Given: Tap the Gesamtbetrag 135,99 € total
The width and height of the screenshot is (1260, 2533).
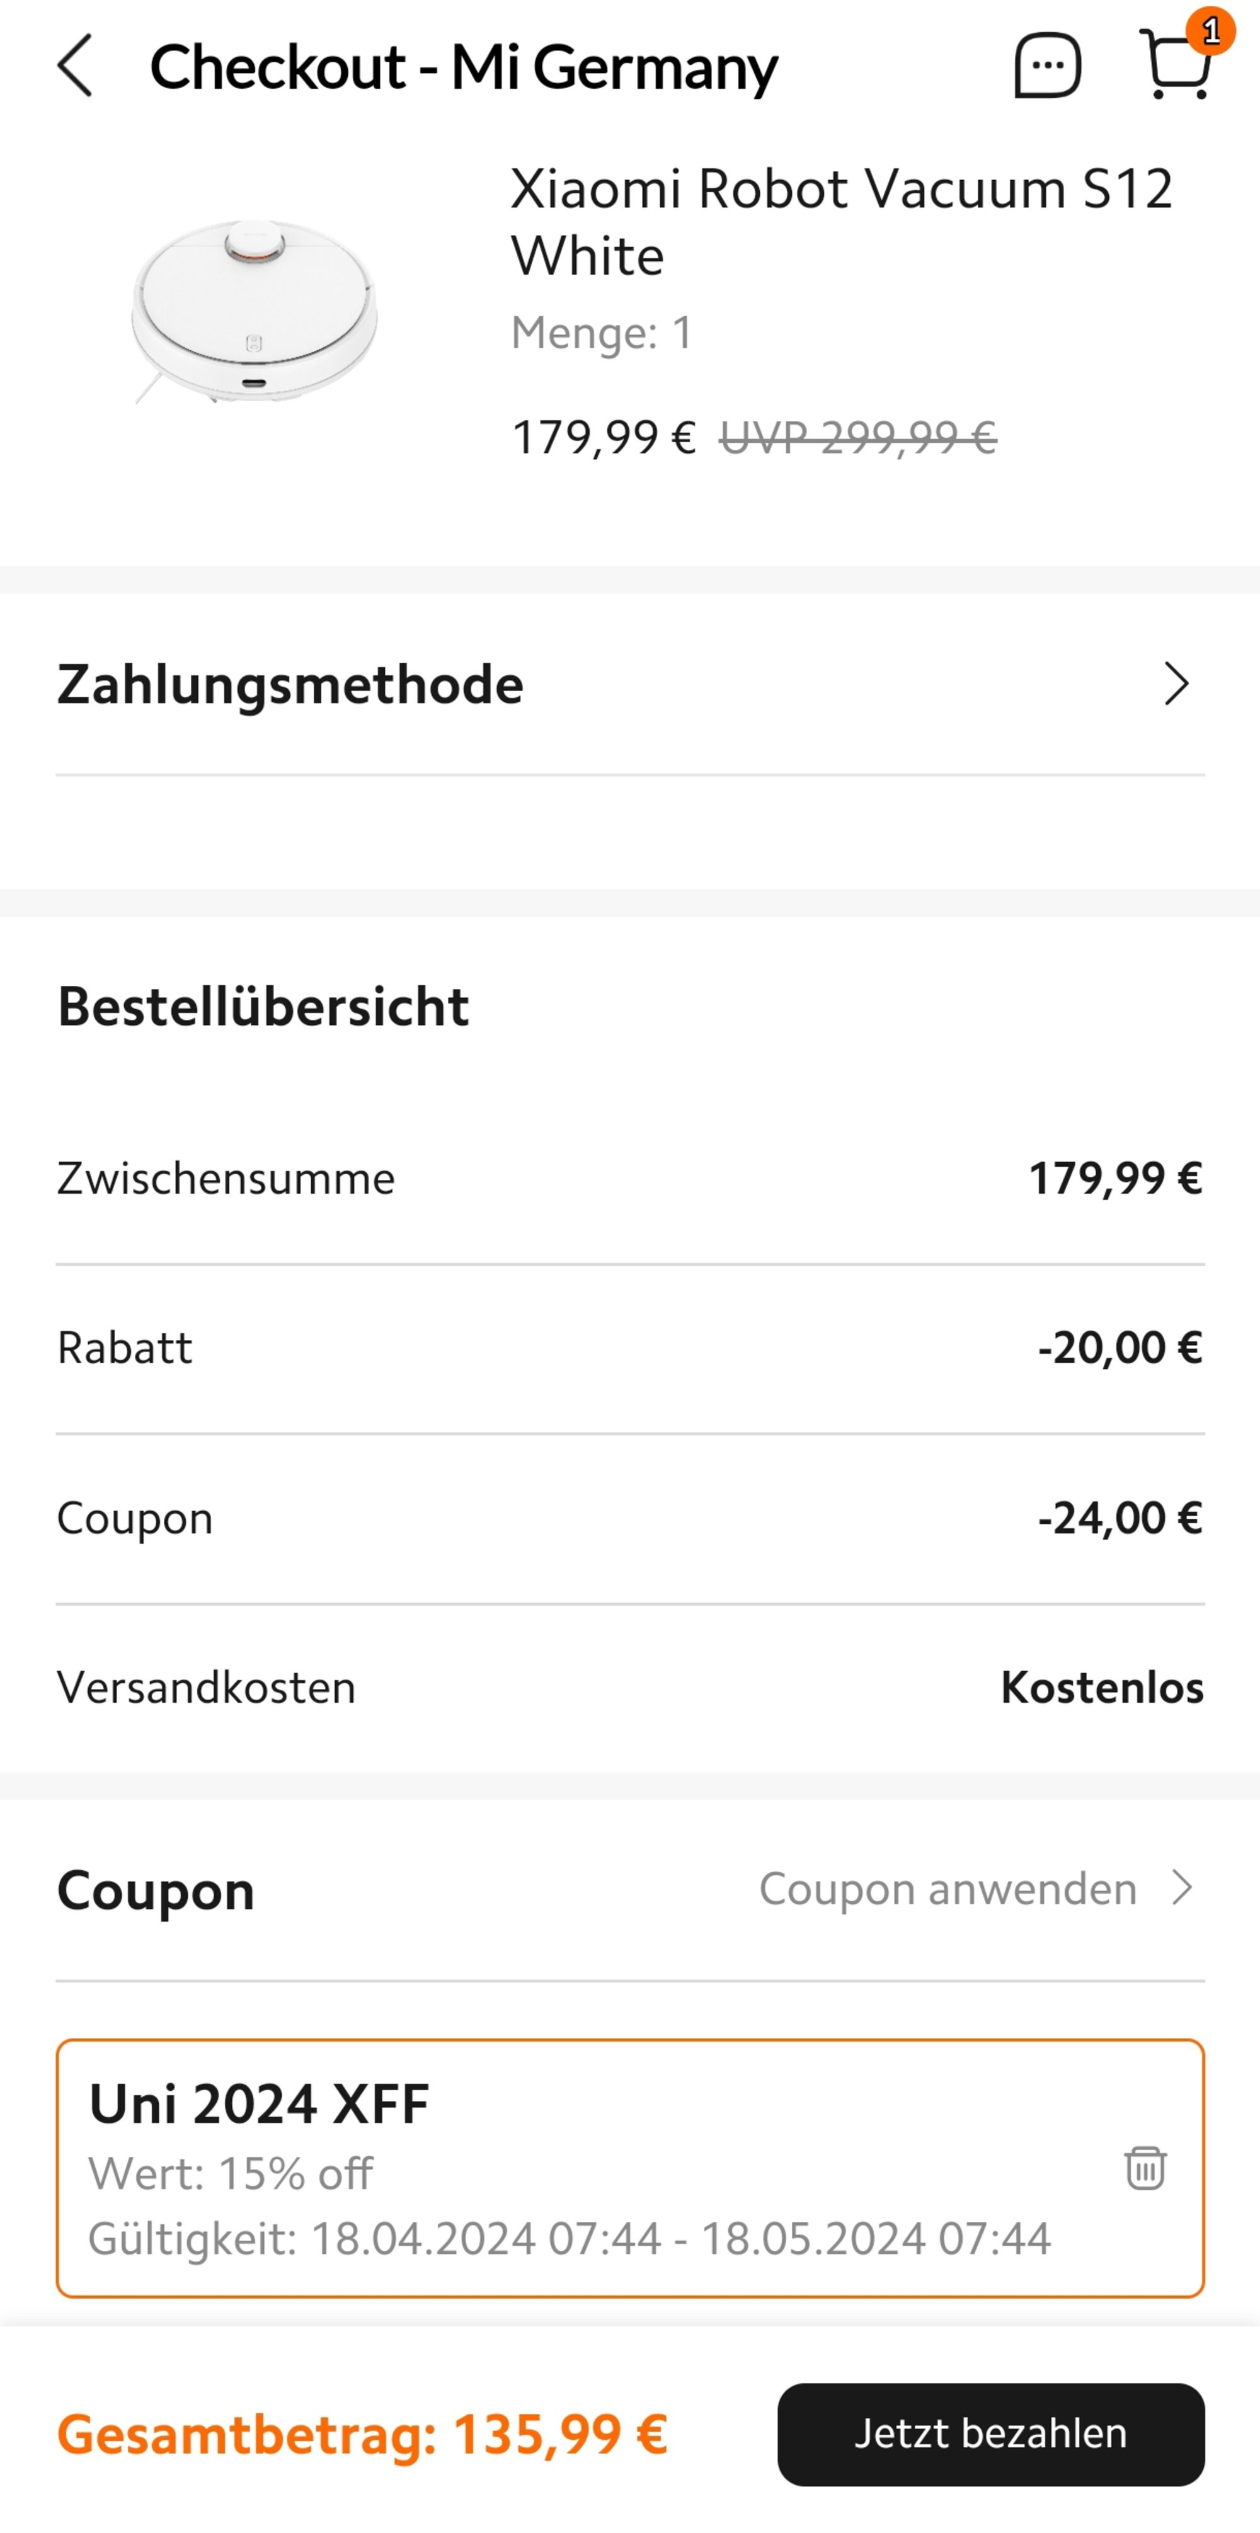Looking at the screenshot, I should coord(362,2435).
